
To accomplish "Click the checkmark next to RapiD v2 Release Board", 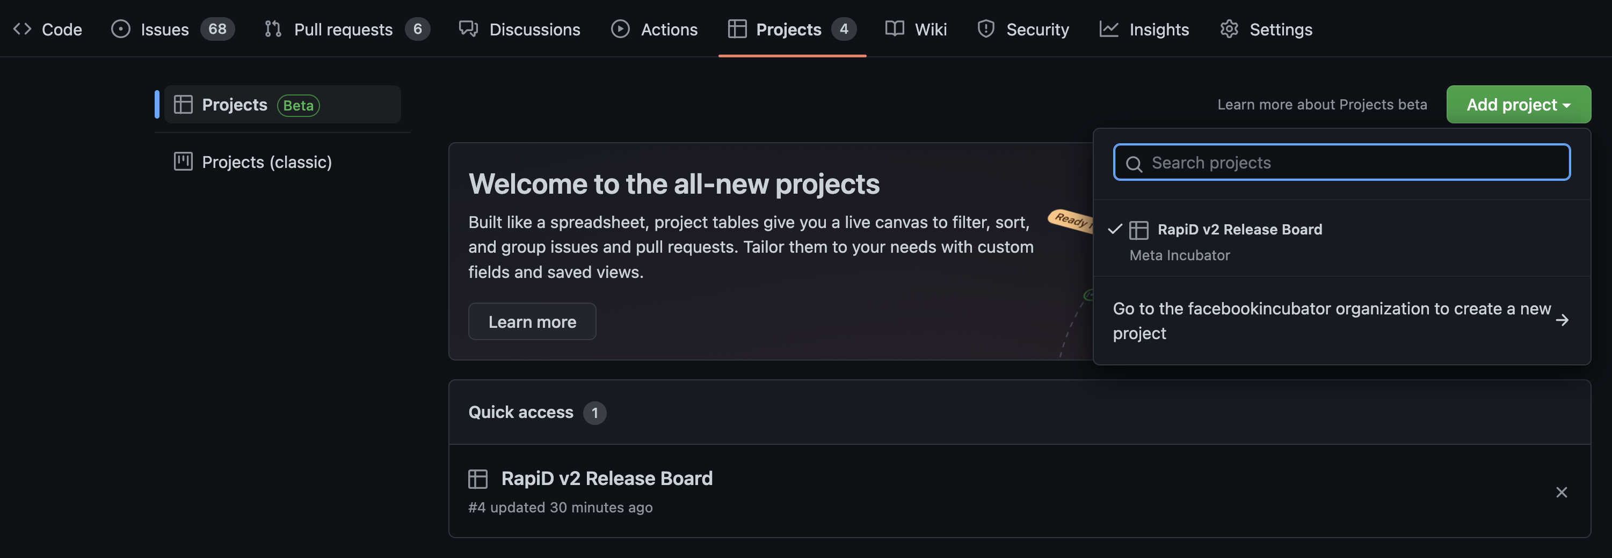I will (1115, 229).
